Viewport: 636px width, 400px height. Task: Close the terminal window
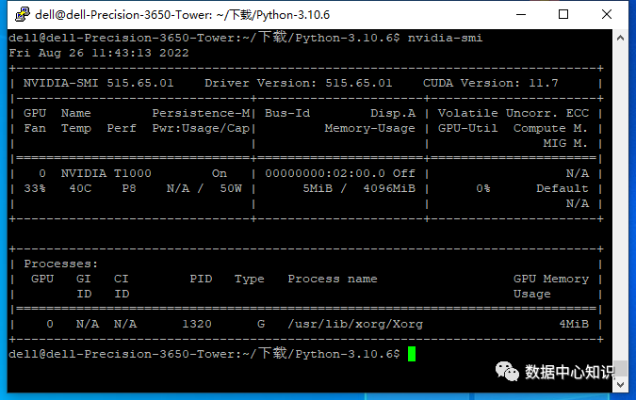(607, 15)
